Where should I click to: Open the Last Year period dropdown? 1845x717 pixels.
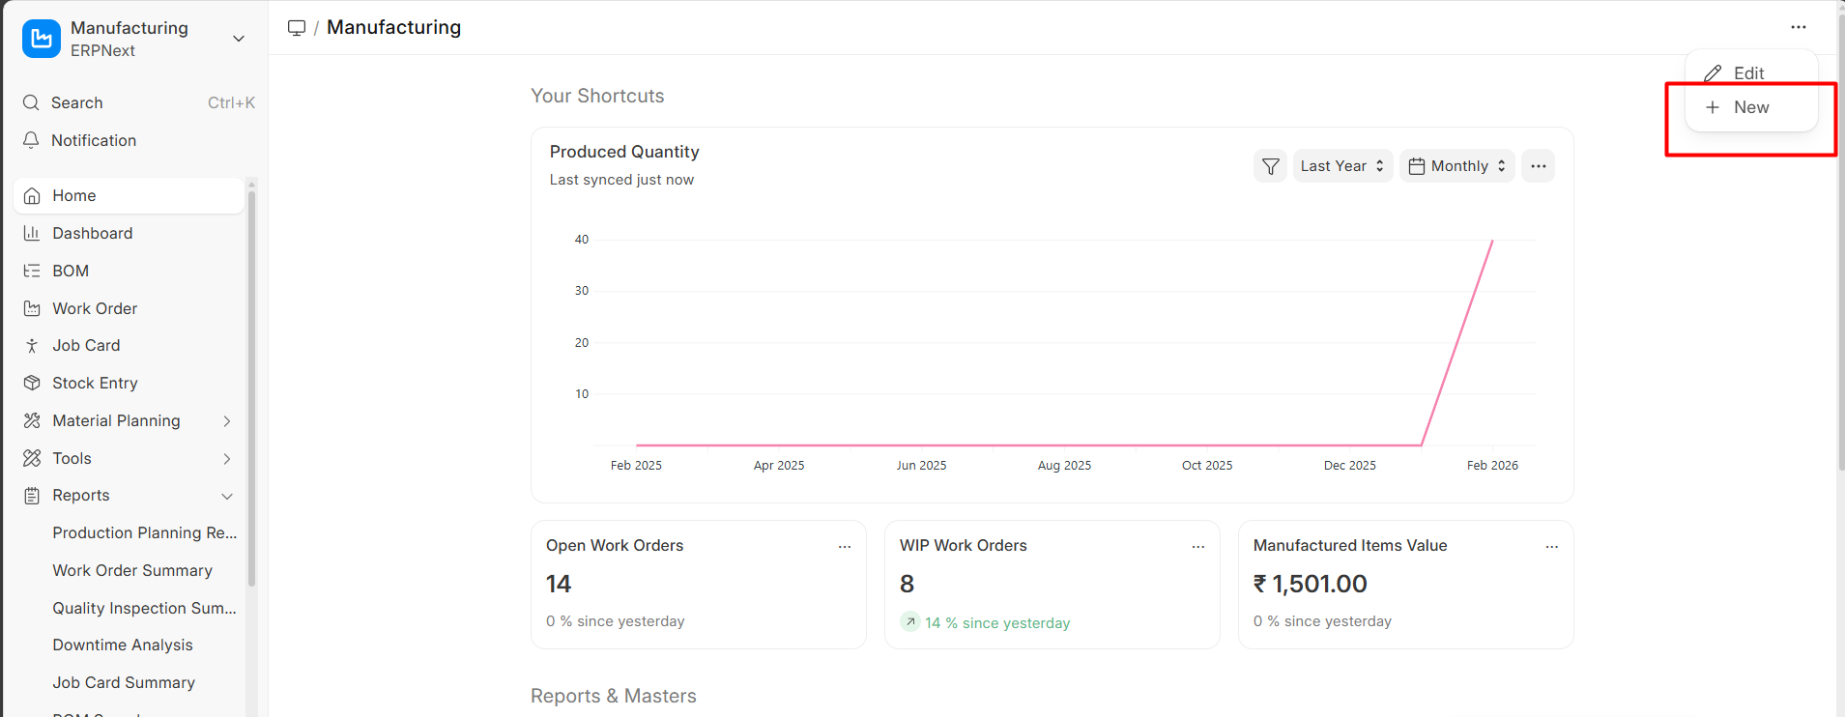[1341, 166]
